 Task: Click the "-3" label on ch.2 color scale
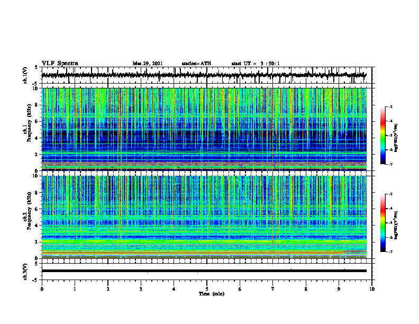(x=390, y=194)
